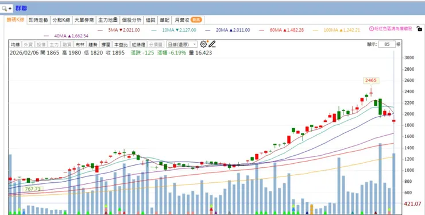Open the chart settings gear icon
This screenshot has height=215, width=425.
point(203,44)
